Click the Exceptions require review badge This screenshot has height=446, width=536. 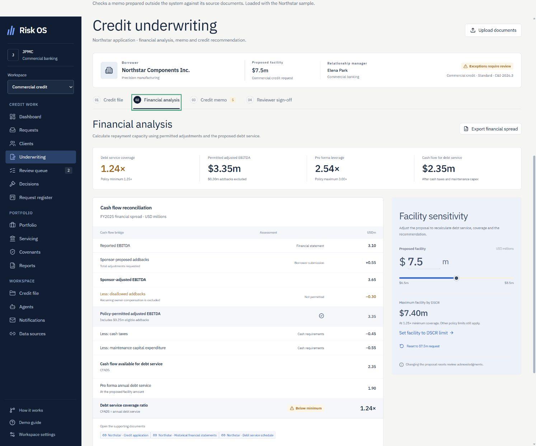pyautogui.click(x=487, y=66)
